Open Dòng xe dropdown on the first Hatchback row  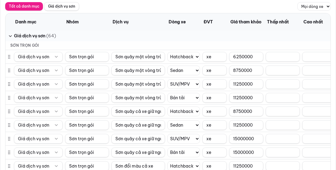(x=184, y=57)
